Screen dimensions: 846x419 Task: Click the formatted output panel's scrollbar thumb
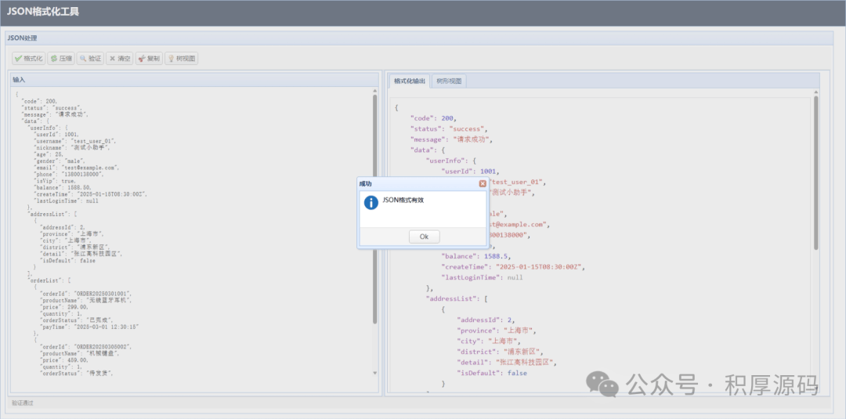(x=815, y=172)
